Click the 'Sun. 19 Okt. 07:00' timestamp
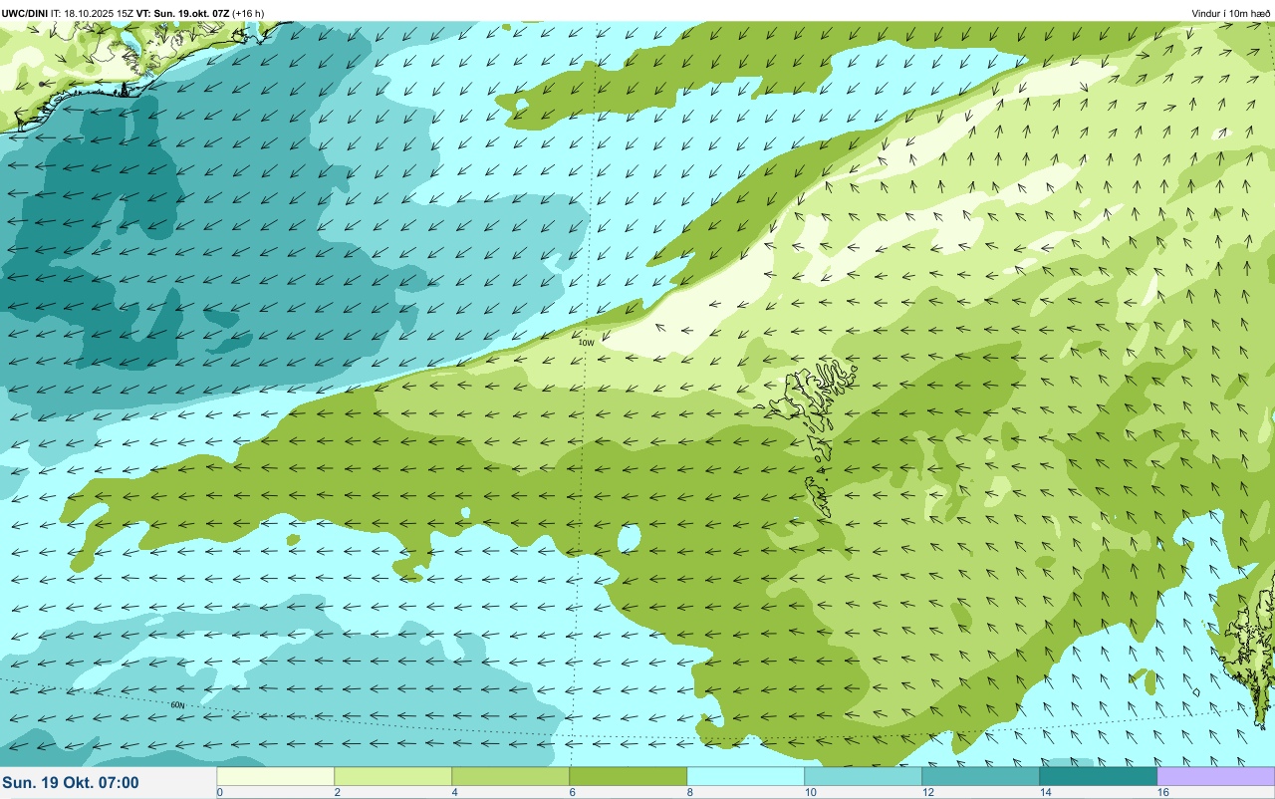Image resolution: width=1275 pixels, height=799 pixels. coord(71,783)
